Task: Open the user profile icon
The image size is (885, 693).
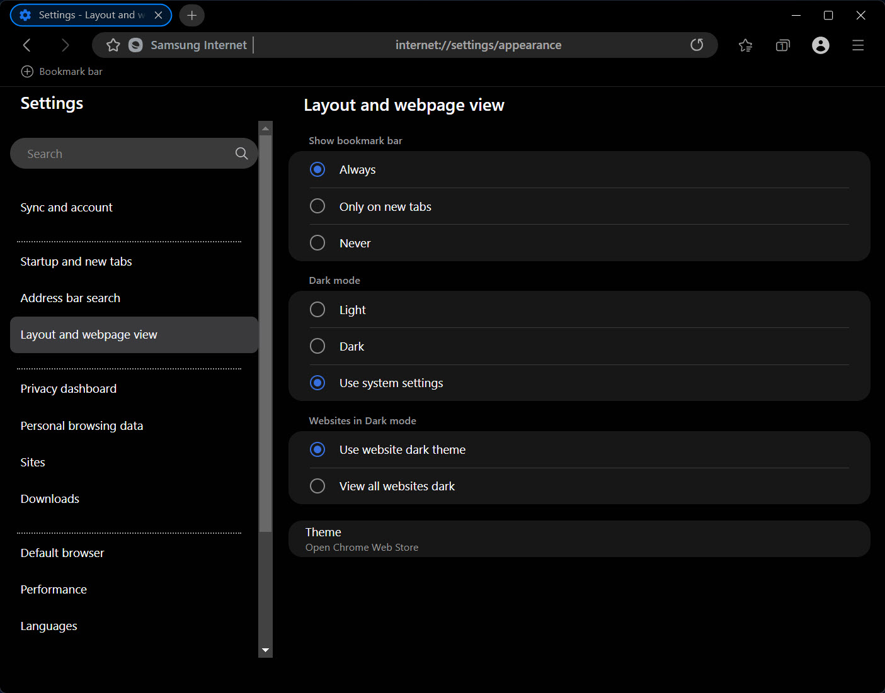Action: (x=820, y=45)
